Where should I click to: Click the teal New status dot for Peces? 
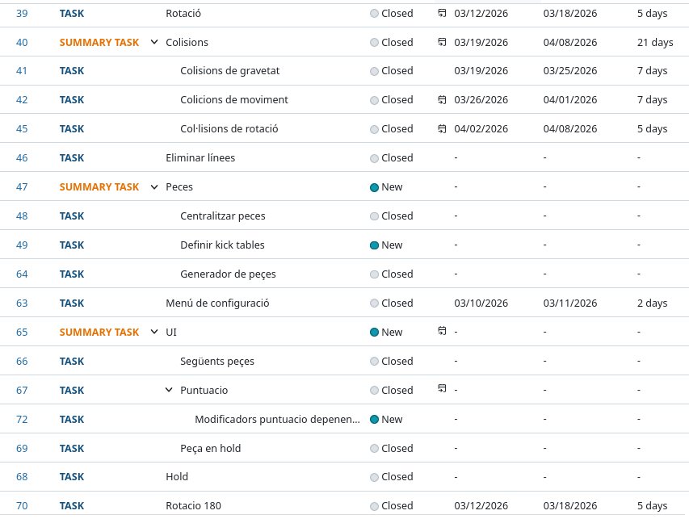click(x=374, y=187)
